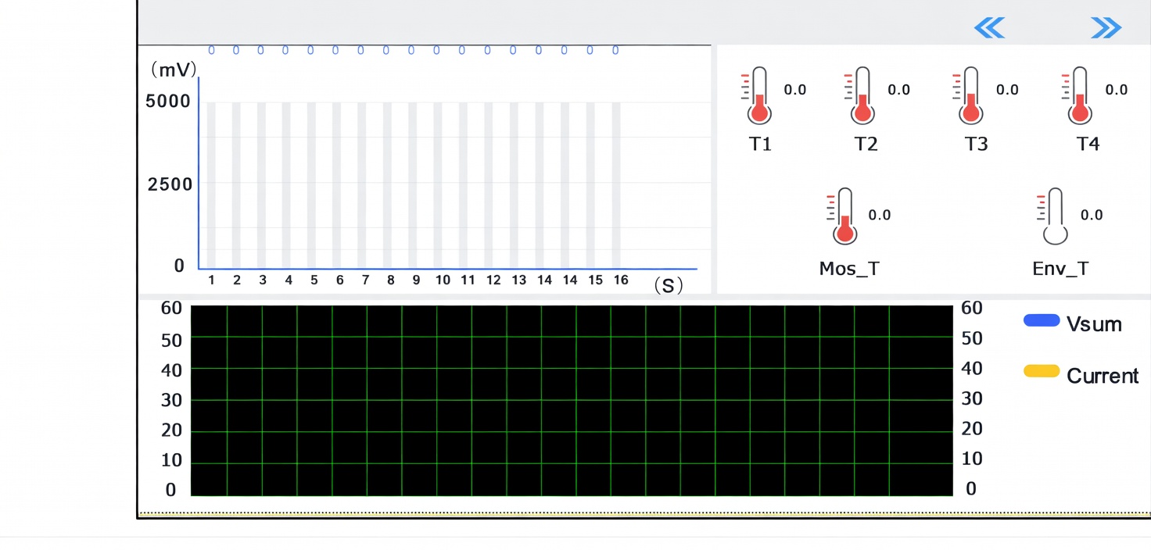Select cell 1 voltage bar
The height and width of the screenshot is (550, 1151).
tap(211, 185)
